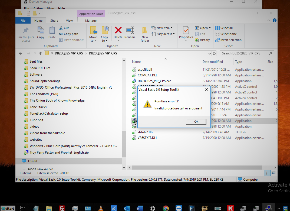
Task: Click the Properties checkmark icon in ribbon
Action: click(x=186, y=30)
